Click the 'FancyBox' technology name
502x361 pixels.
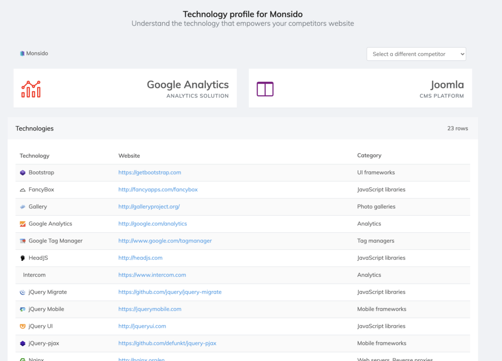click(x=41, y=189)
